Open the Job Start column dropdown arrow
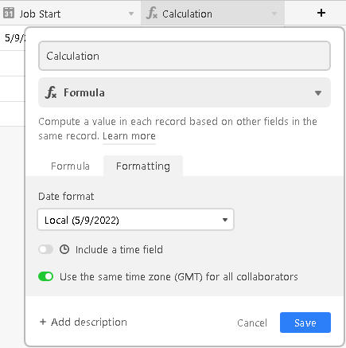Screen dimensions: 346x348 pyautogui.click(x=131, y=14)
